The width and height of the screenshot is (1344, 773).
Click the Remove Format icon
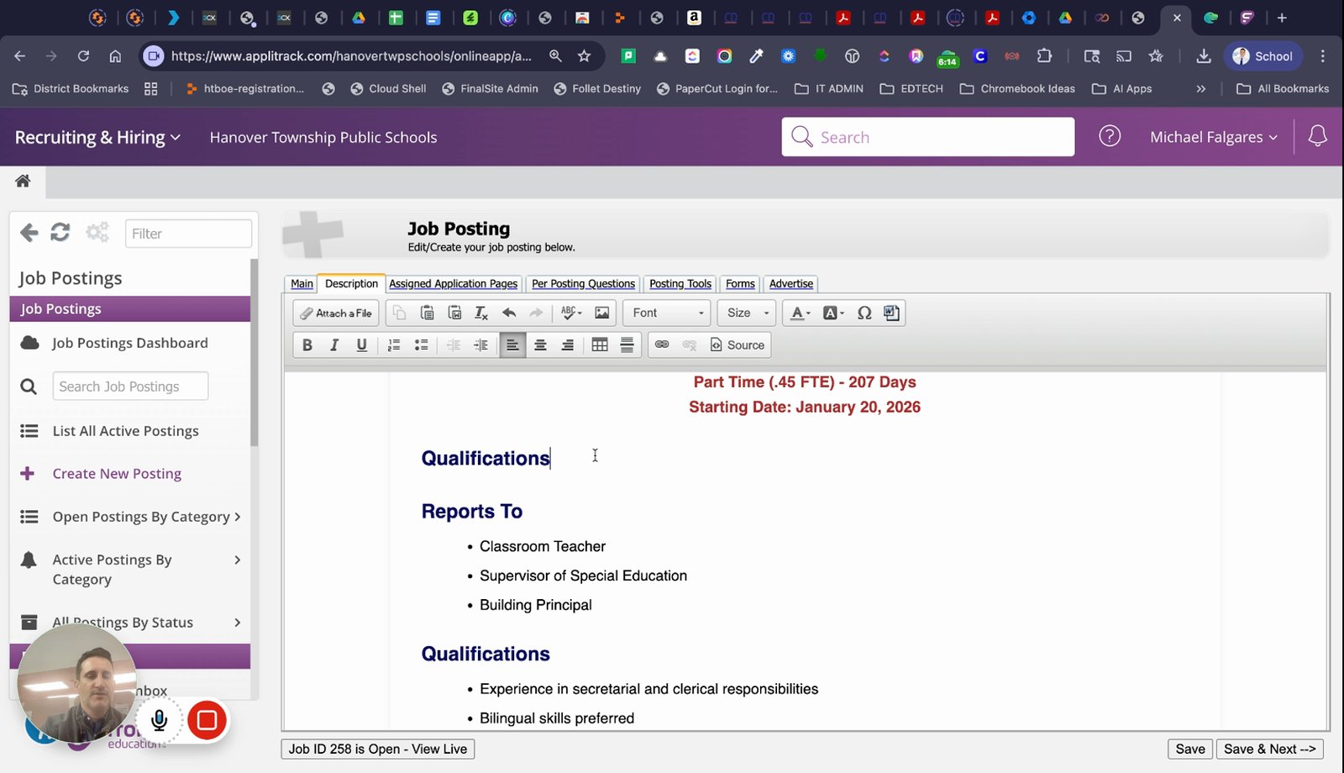point(480,313)
